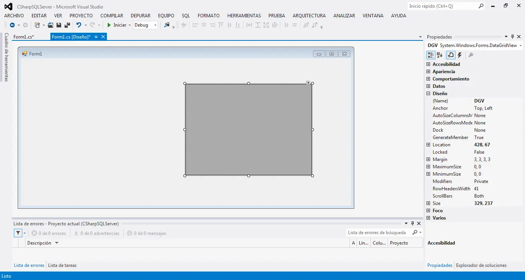The width and height of the screenshot is (525, 280).
Task: Expand the Apariencia property category
Action: (428, 72)
